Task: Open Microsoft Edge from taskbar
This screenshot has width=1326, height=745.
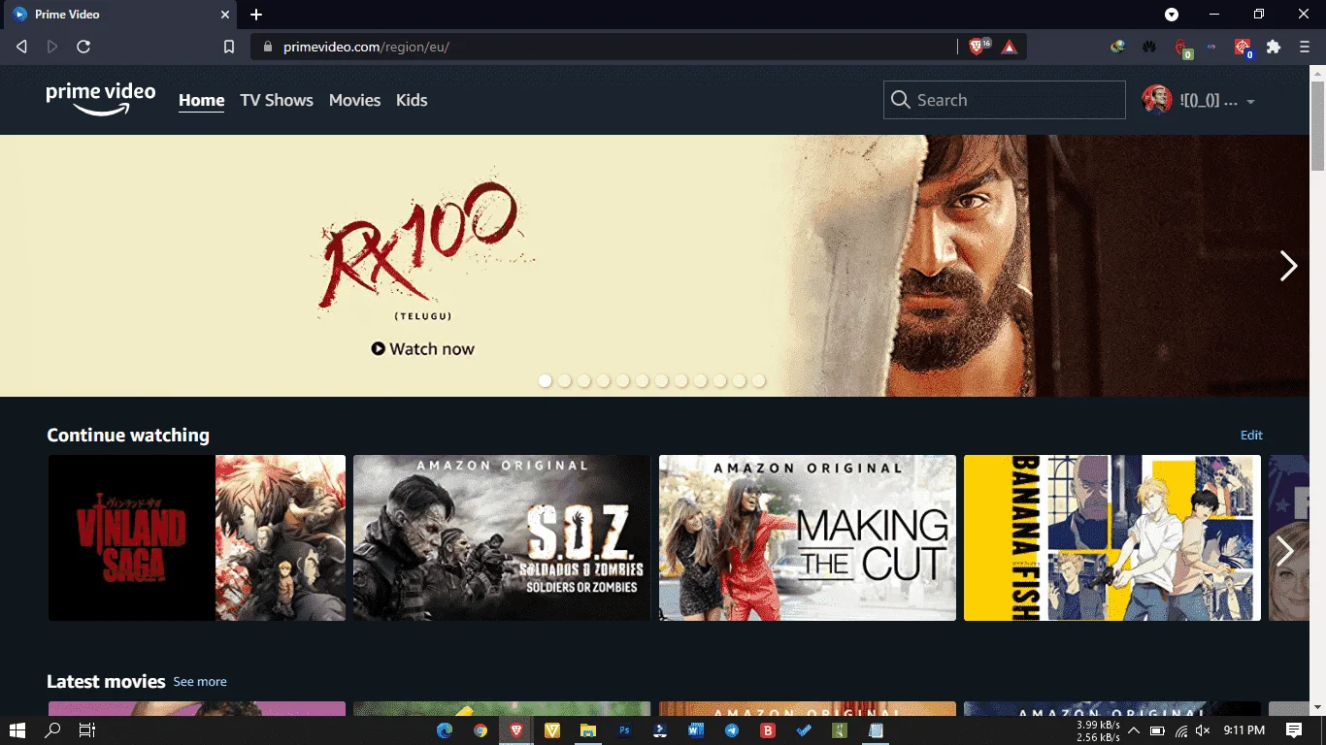Action: click(445, 730)
